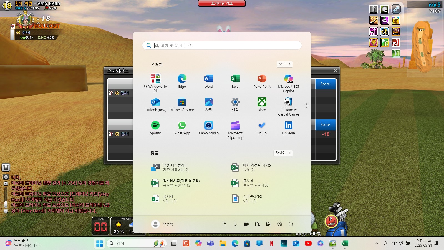Open the To Do pinned app
The image size is (444, 250).
pos(262,128)
